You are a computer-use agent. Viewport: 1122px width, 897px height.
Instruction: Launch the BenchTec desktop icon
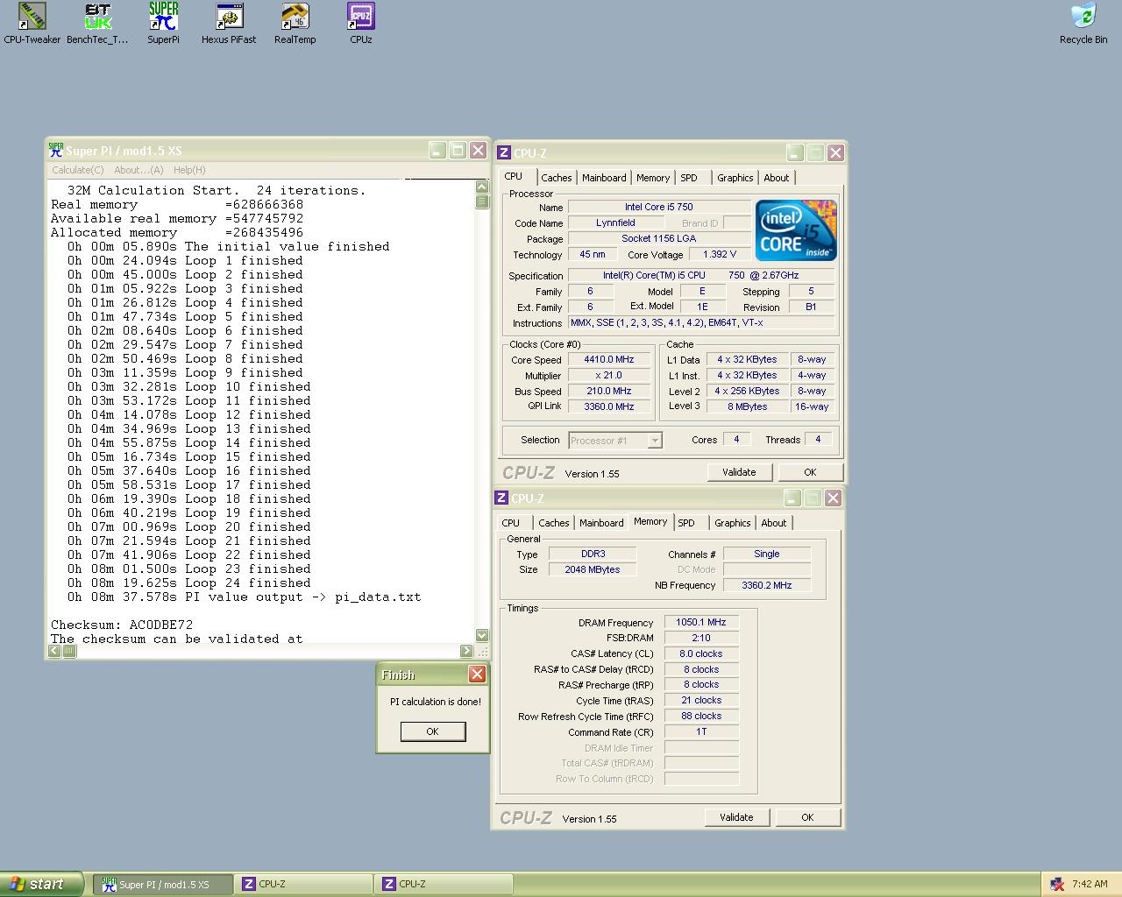[97, 17]
